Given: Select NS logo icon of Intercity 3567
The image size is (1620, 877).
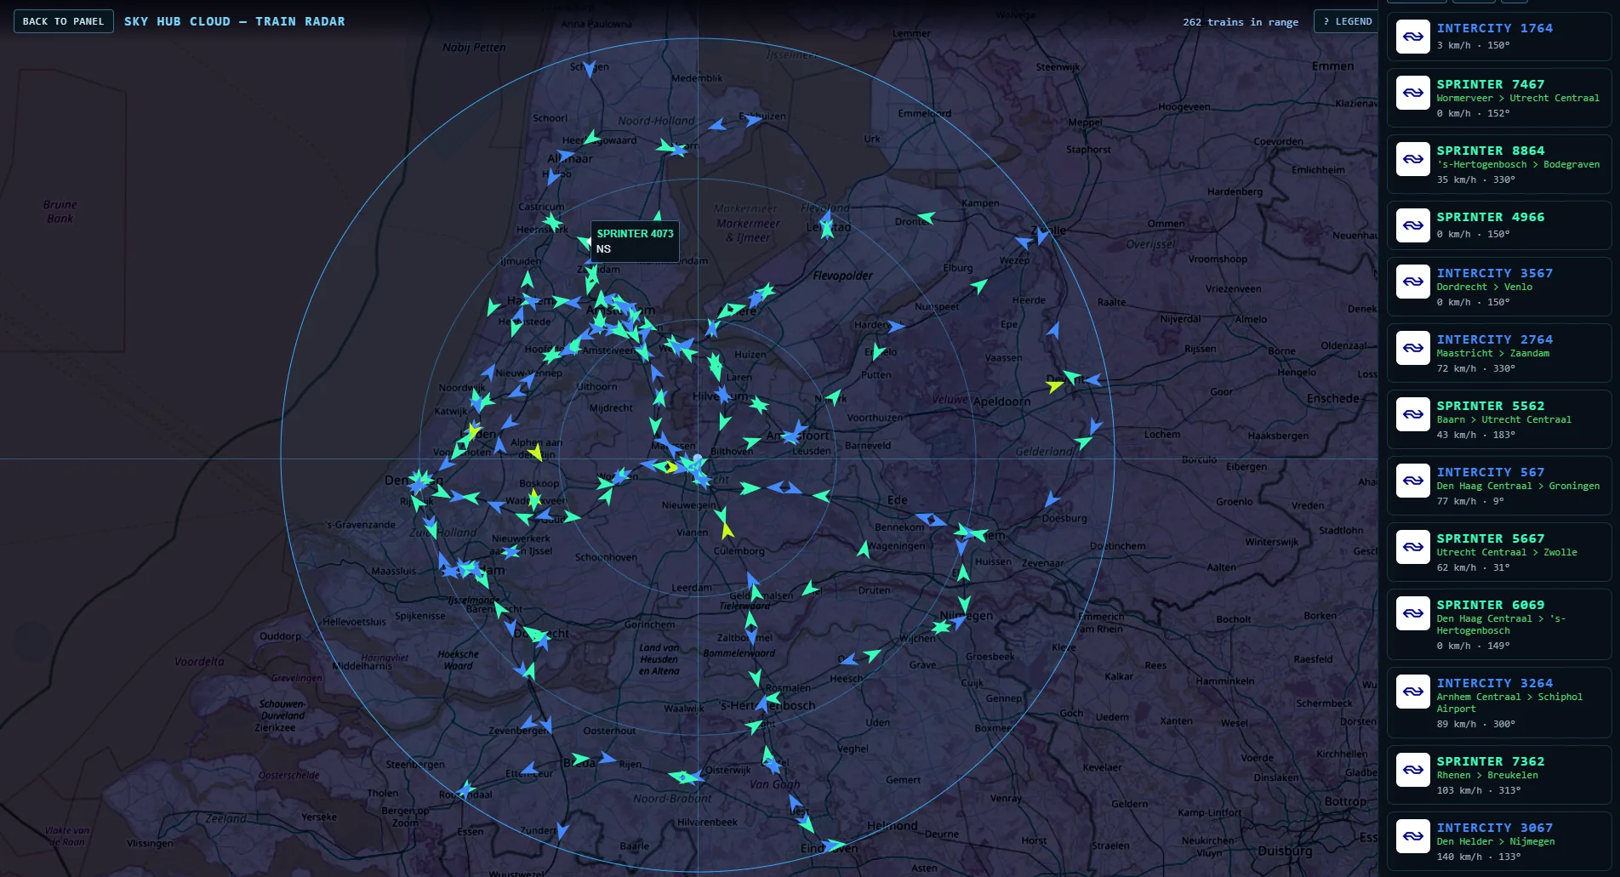Looking at the screenshot, I should [1413, 282].
